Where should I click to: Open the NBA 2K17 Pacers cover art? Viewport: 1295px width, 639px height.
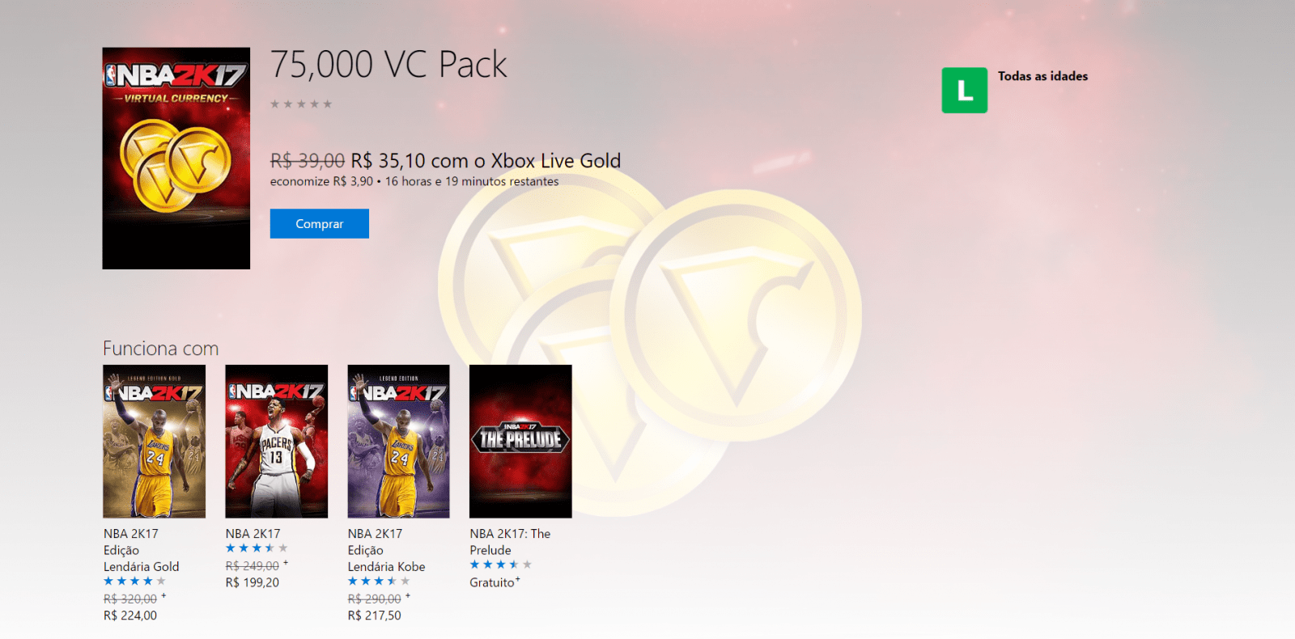pos(276,441)
